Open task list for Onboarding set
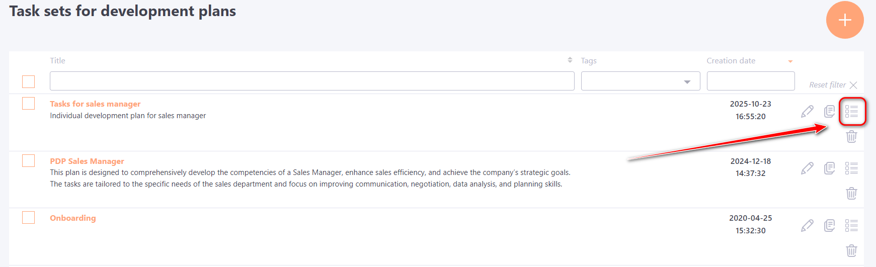Image resolution: width=876 pixels, height=267 pixels. pos(851,225)
